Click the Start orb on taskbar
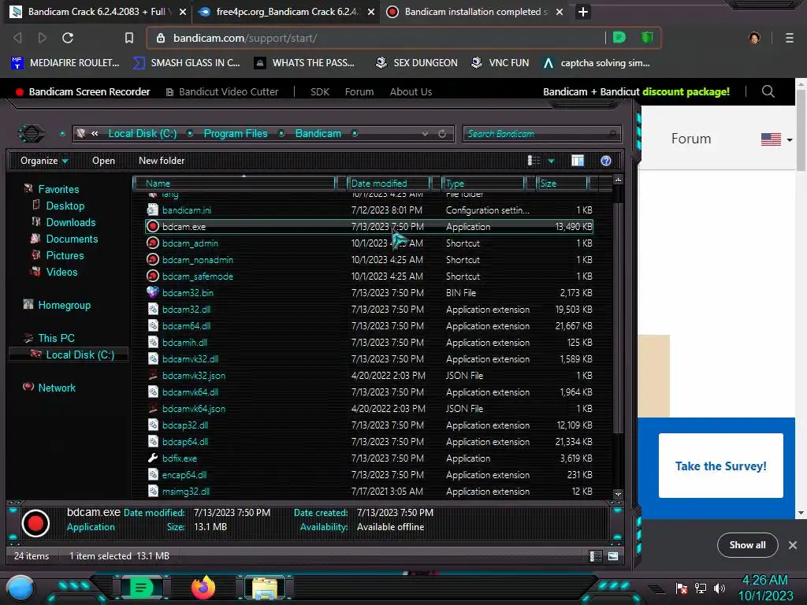Screen dimensions: 807x605 coord(20,588)
